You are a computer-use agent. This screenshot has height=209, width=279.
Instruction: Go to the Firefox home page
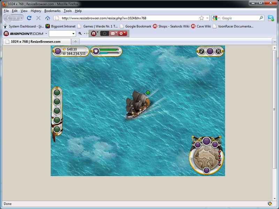[x=47, y=18]
